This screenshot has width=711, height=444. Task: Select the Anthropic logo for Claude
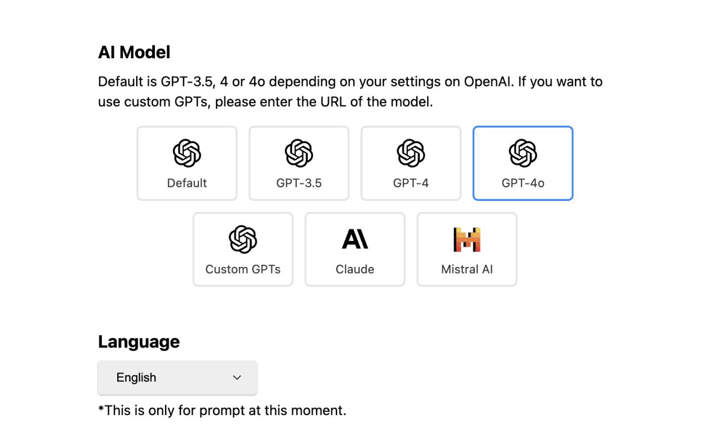pyautogui.click(x=355, y=239)
